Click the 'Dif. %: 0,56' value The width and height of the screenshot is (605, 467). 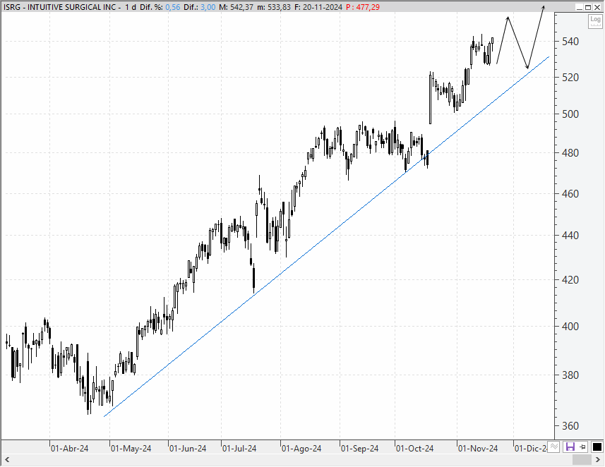160,7
